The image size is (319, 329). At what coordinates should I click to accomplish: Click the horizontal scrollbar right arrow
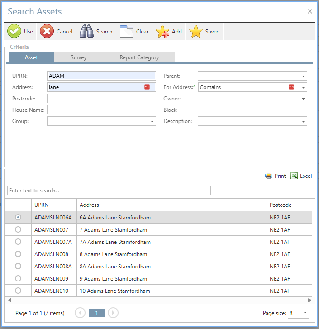pos(309,300)
